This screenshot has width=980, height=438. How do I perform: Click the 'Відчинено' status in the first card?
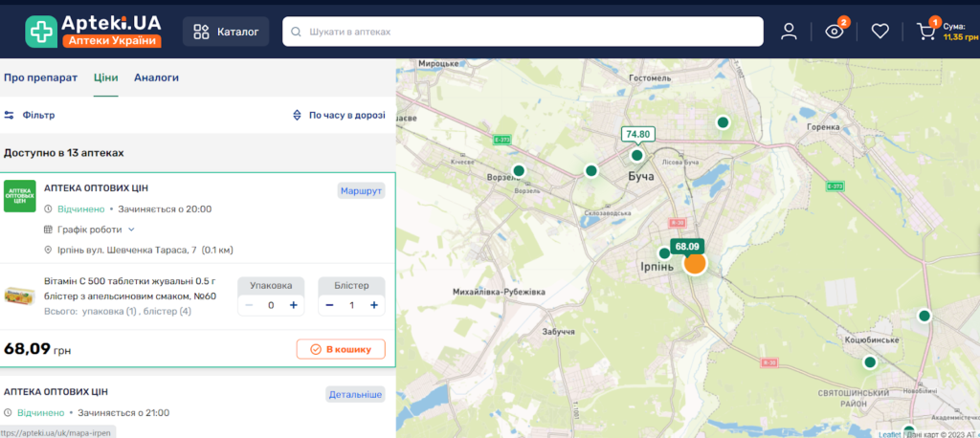81,208
